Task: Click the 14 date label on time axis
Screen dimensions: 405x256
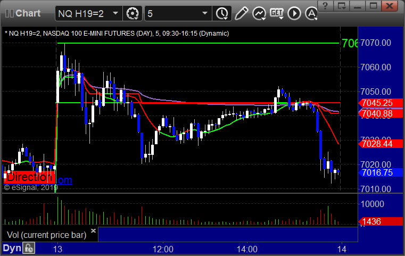Action: pyautogui.click(x=342, y=249)
